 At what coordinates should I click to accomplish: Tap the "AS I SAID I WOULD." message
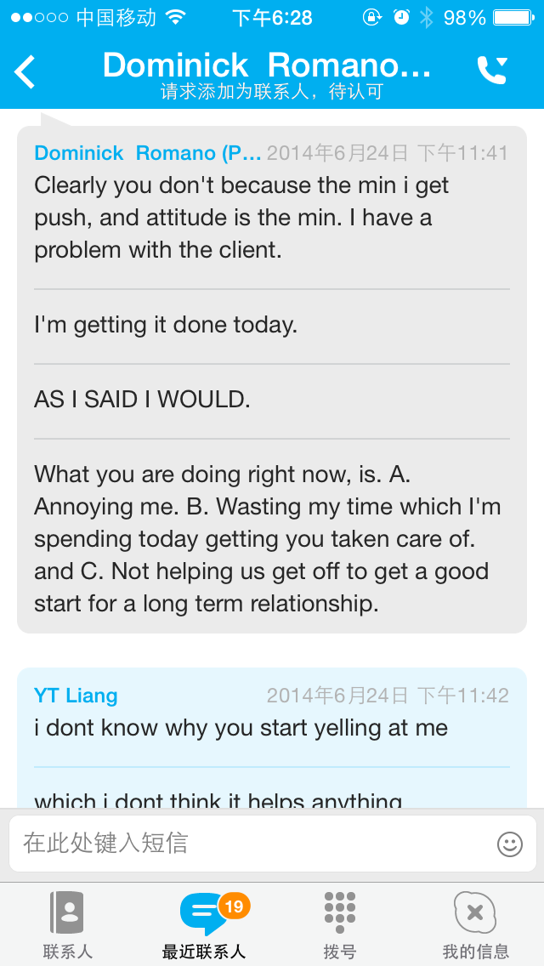[x=142, y=400]
